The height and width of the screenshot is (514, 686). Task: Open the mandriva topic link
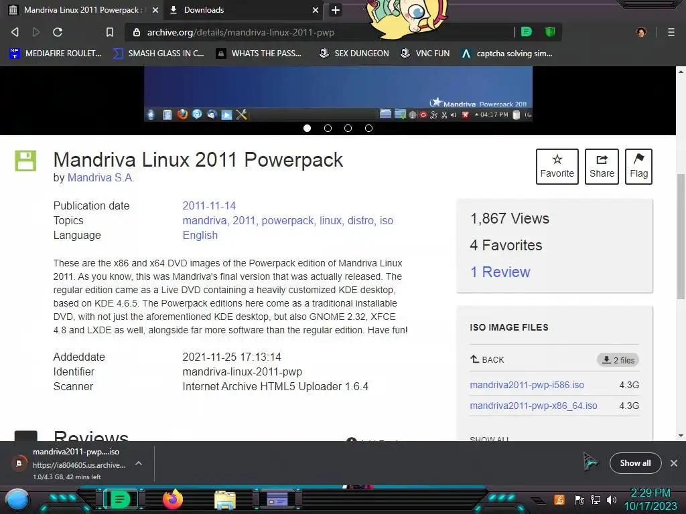[x=206, y=221]
